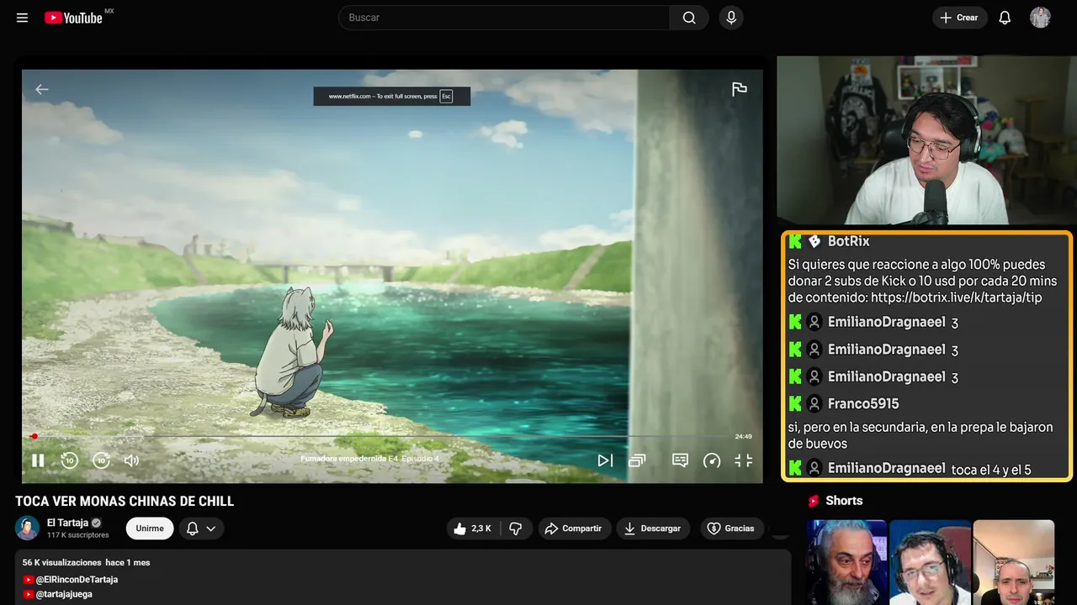
Task: Open the third short thumbnail with the bald man
Action: [x=1013, y=562]
